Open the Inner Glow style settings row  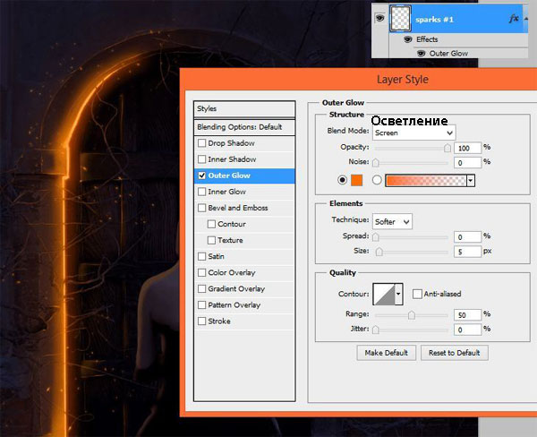coord(244,192)
